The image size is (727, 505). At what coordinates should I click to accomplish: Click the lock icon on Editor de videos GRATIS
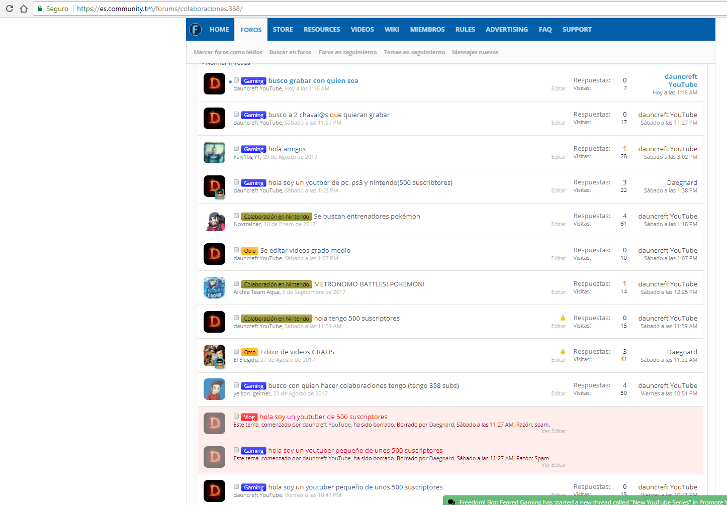pyautogui.click(x=563, y=352)
